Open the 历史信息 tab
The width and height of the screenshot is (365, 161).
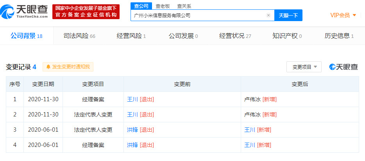coord(339,36)
